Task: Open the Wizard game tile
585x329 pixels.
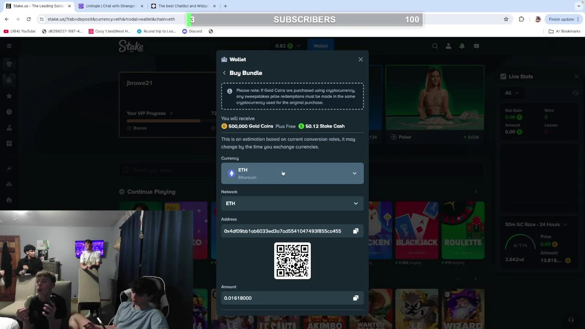Action: point(463,309)
